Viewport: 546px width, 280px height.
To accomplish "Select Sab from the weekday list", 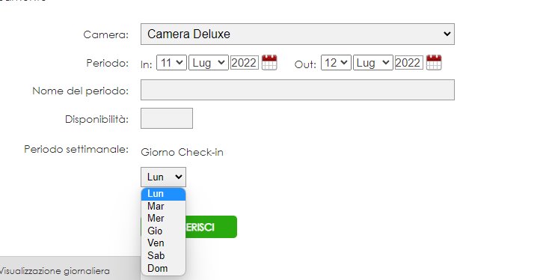I will click(163, 255).
